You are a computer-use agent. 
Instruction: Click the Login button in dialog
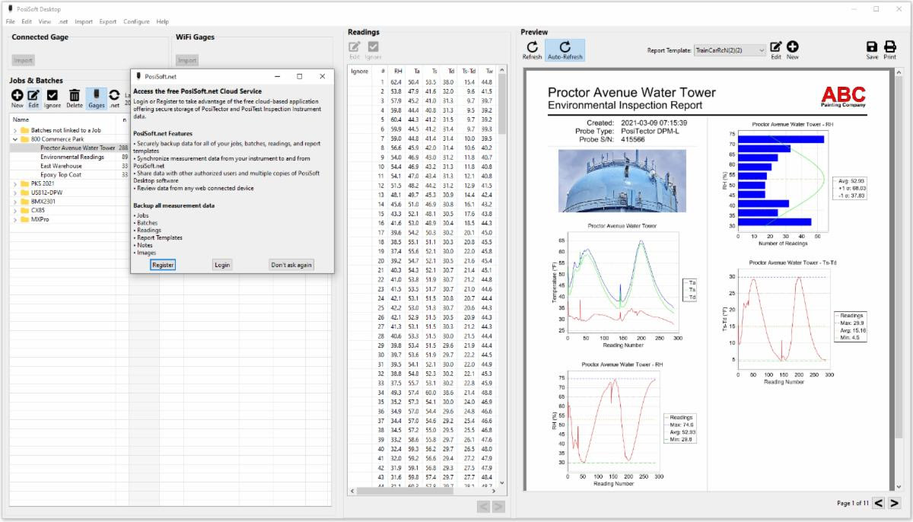[x=222, y=265]
